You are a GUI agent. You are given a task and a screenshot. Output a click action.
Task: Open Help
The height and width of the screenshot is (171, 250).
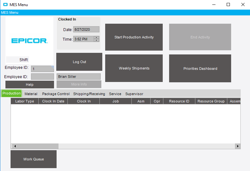(30, 85)
